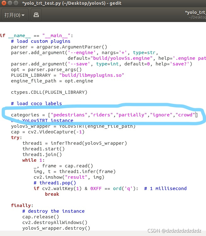Click 'parser = argparse.ArgumentParser()' line
This screenshot has width=206, height=236.
click(59, 47)
